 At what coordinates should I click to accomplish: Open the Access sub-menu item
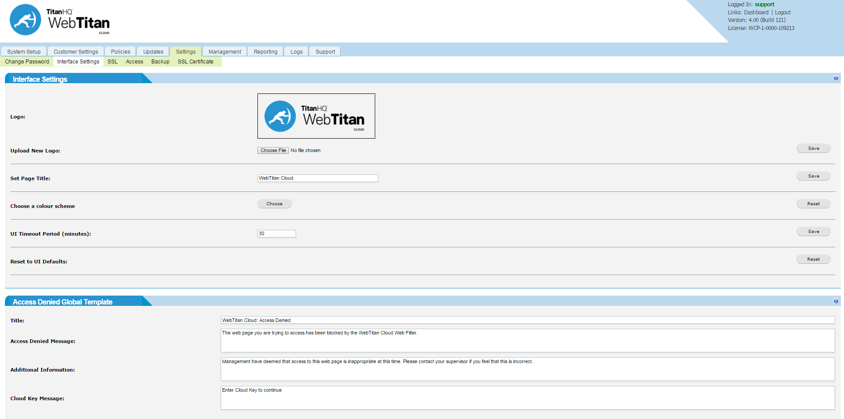[134, 62]
